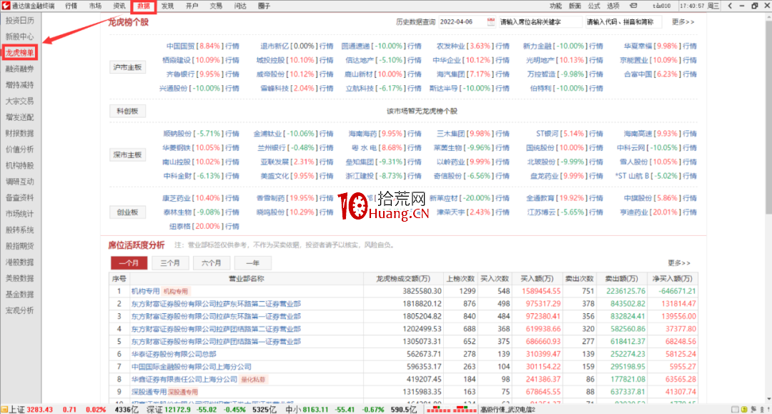This screenshot has height=414, width=772.
Task: Focus the stock code or pinyin search field
Action: pyautogui.click(x=623, y=22)
